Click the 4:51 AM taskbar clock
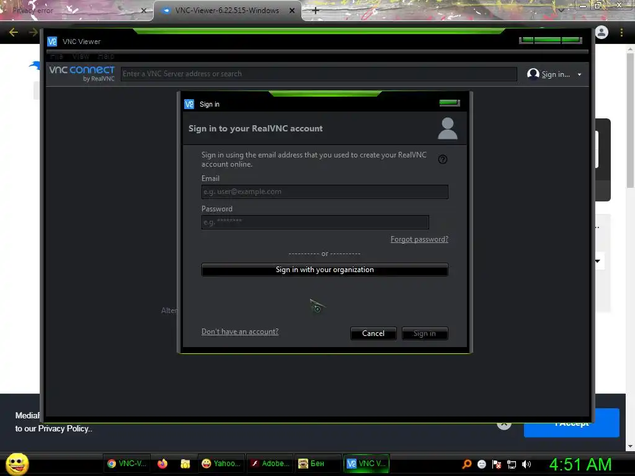 point(580,464)
